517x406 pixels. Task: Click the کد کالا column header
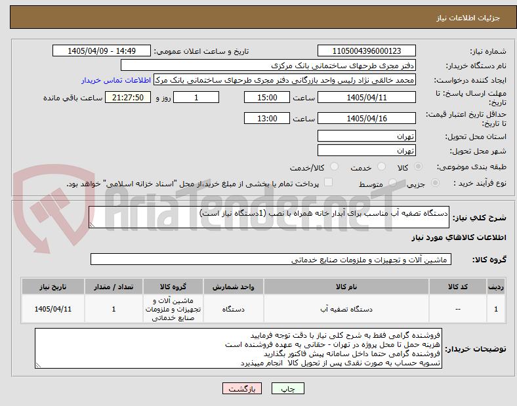(x=458, y=287)
